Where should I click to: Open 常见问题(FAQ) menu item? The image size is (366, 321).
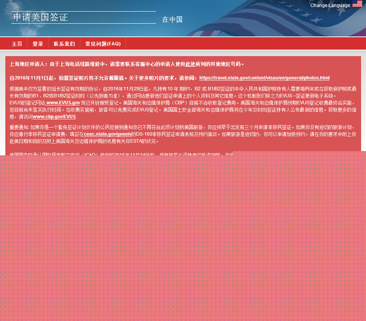point(103,44)
